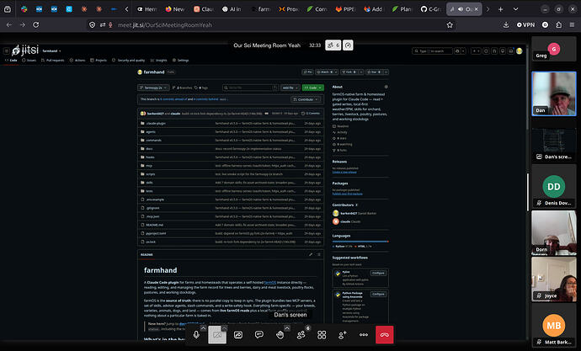Toggle tile view layout
The image size is (581, 351).
322,335
